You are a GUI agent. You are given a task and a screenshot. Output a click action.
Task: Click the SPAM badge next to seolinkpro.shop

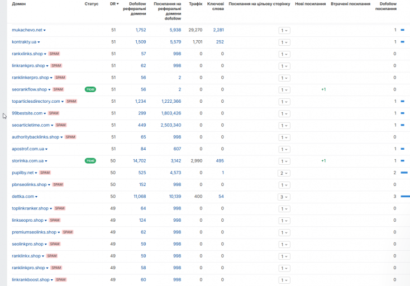pos(55,244)
